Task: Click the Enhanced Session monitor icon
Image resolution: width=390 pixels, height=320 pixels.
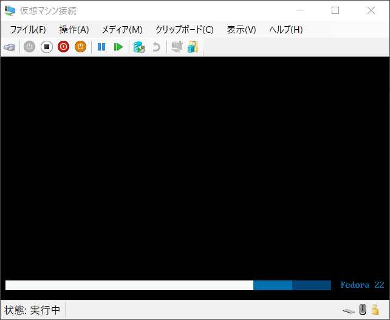Action: click(177, 47)
